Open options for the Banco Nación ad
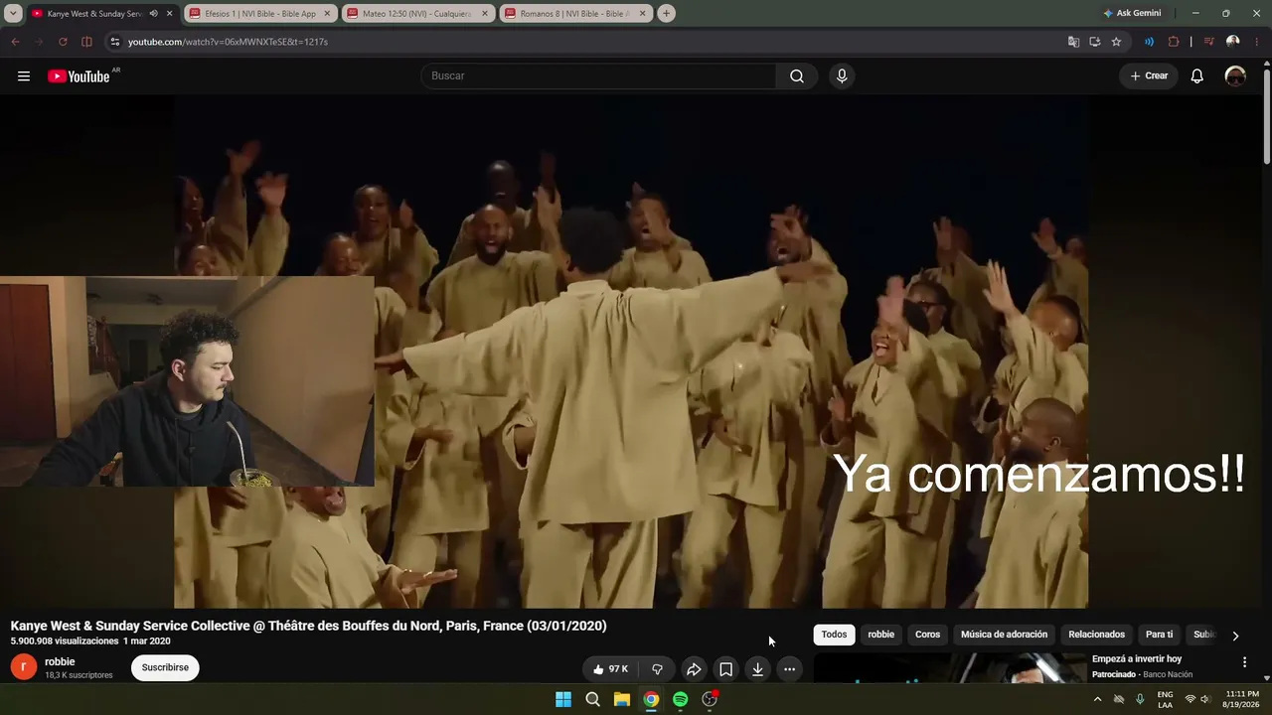The width and height of the screenshot is (1272, 715). tap(1244, 662)
